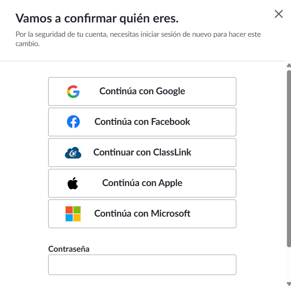Click the black Apple logo icon
This screenshot has height=286, width=291.
click(x=73, y=183)
